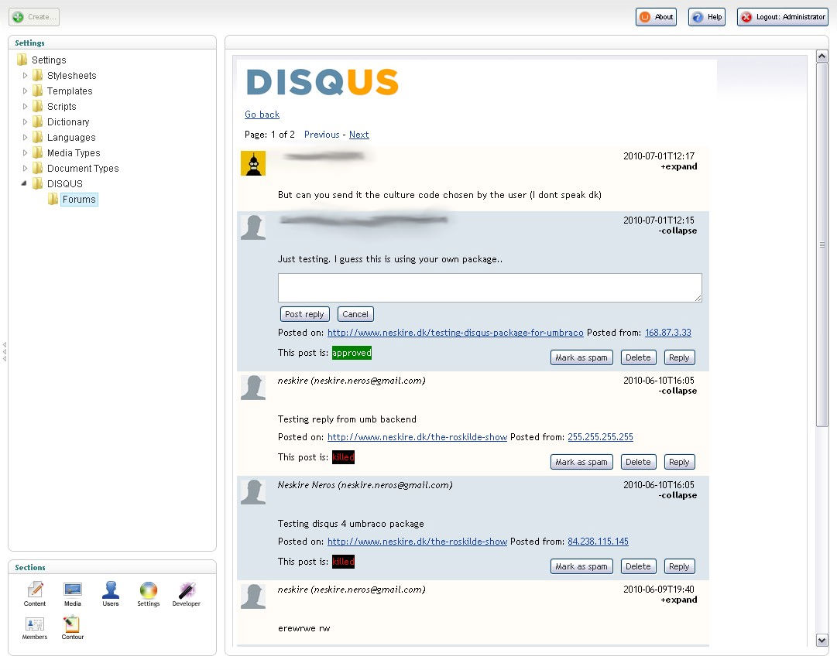Collapse the 2010-07-01T12:15 comment
The height and width of the screenshot is (670, 837).
click(677, 231)
